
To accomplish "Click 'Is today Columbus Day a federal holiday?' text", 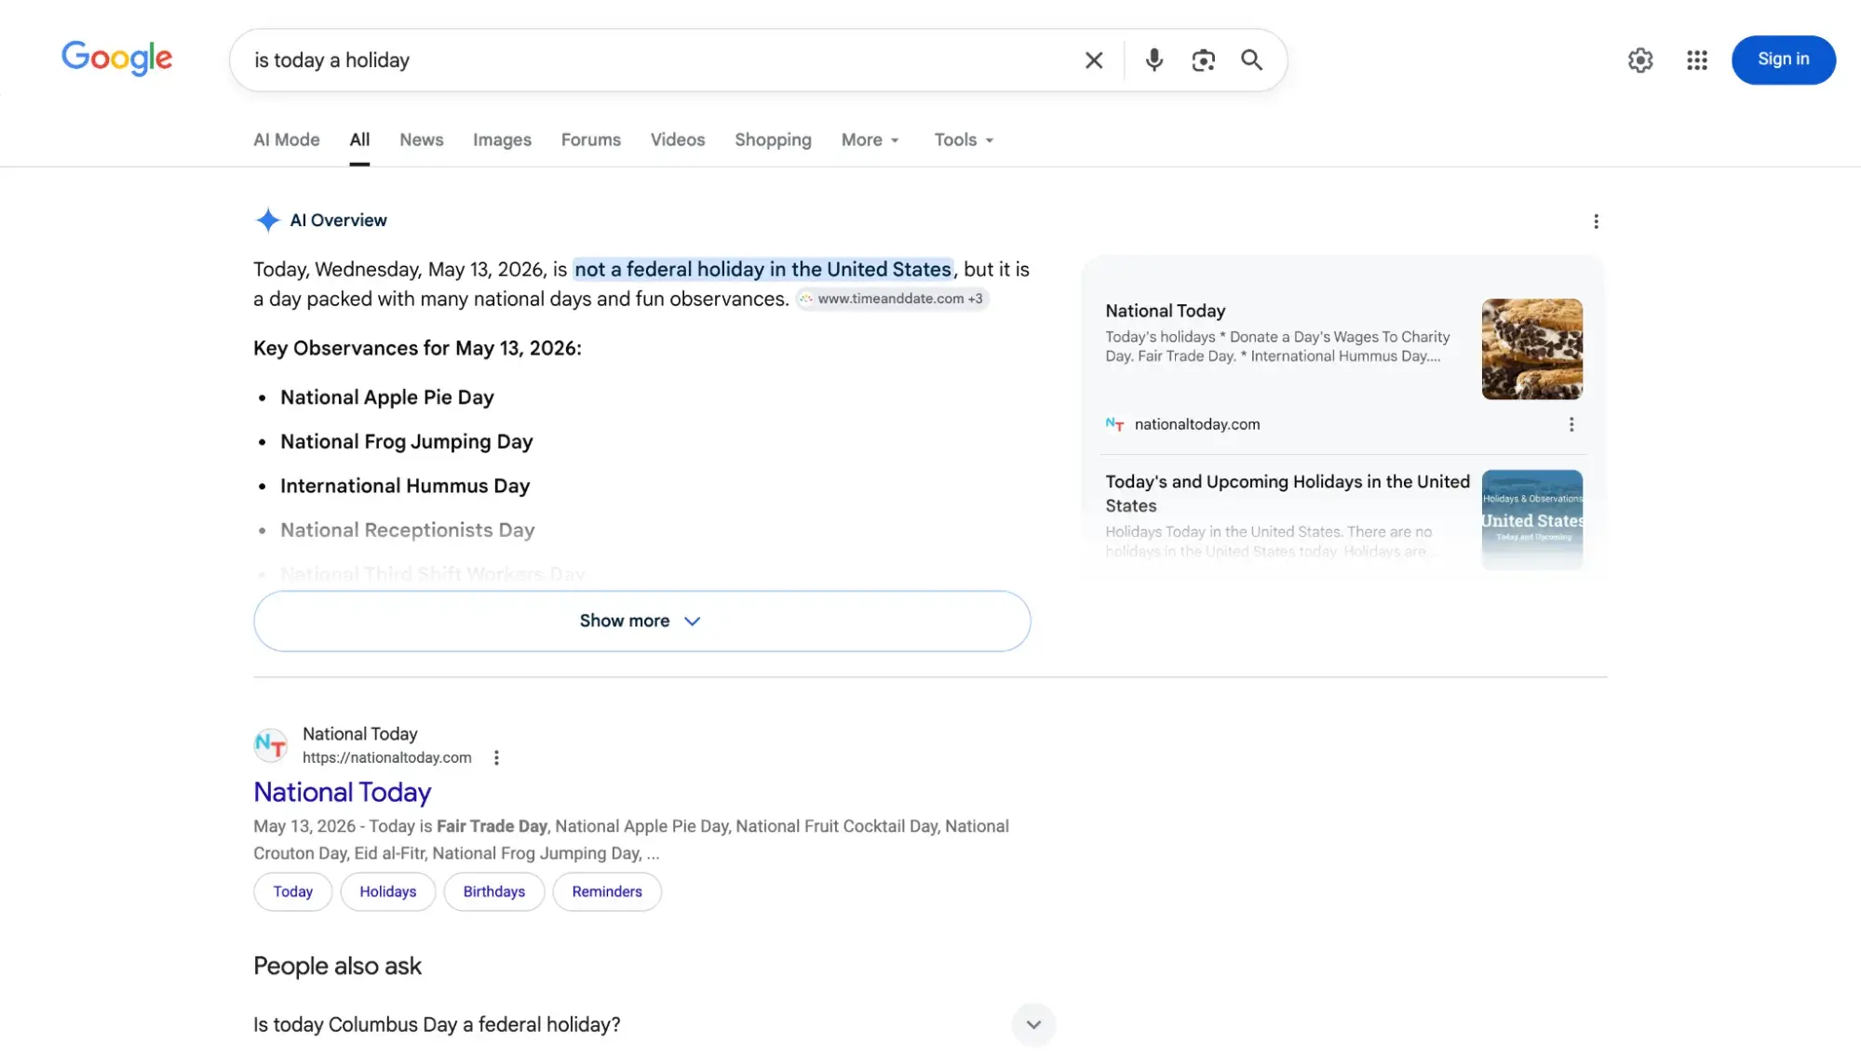I will click(437, 1024).
